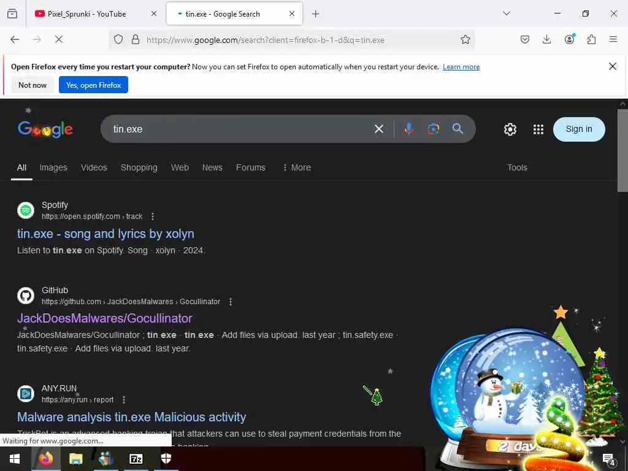Open the Firefox account icon
Viewport: 628px width, 471px height.
pos(569,39)
